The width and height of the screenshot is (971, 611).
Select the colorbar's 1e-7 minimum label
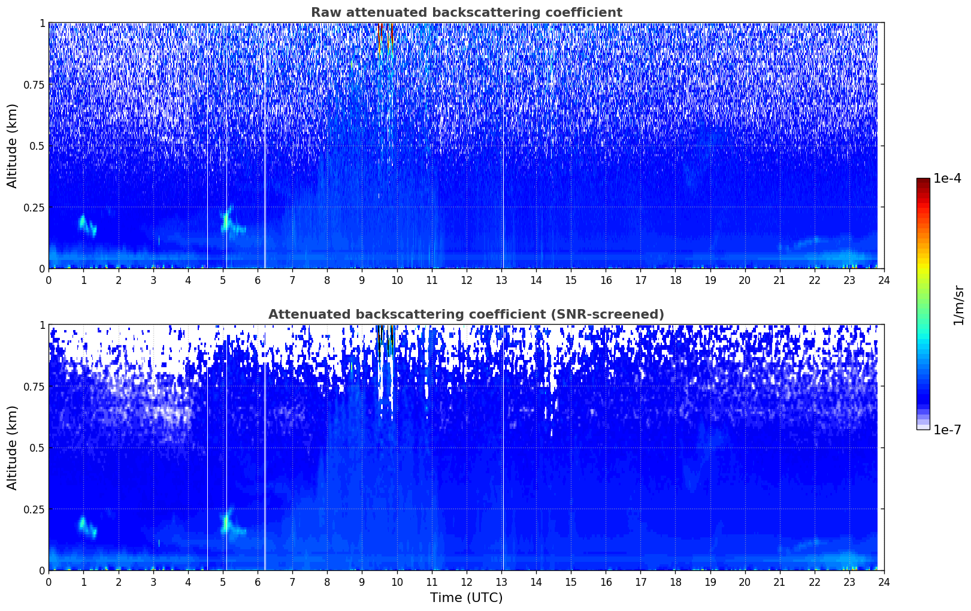click(x=946, y=429)
